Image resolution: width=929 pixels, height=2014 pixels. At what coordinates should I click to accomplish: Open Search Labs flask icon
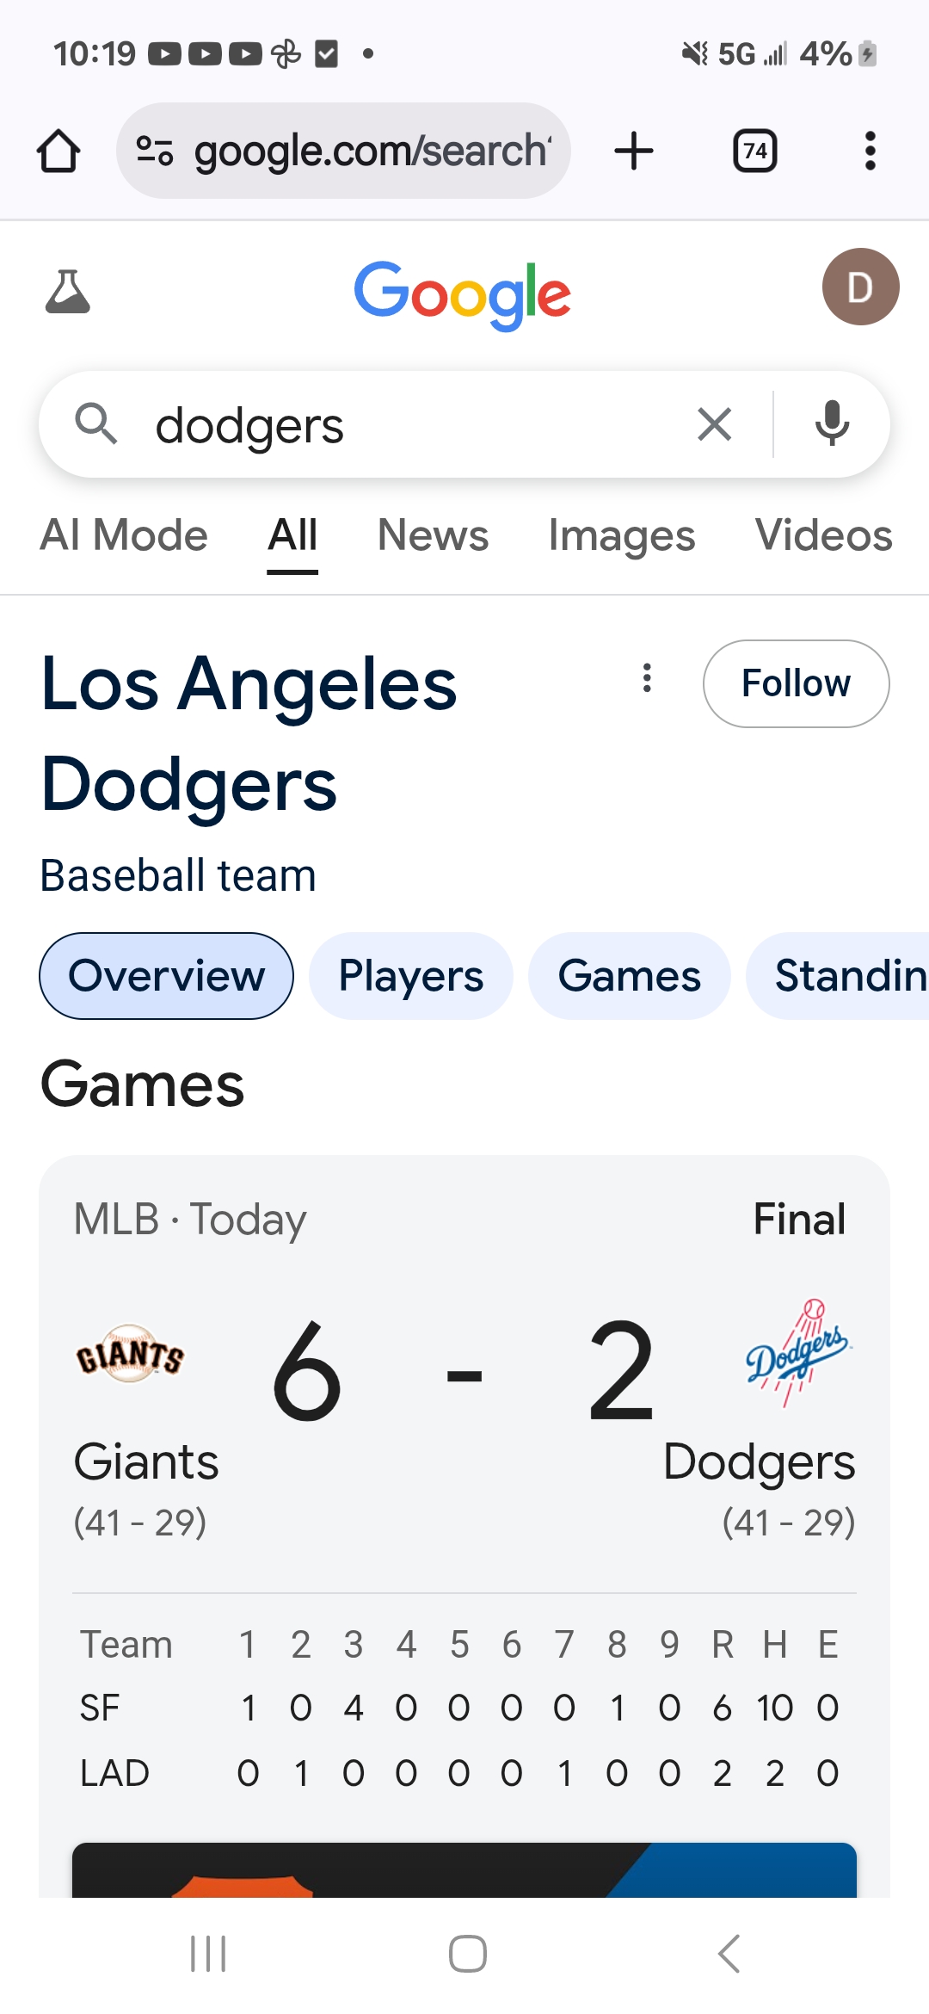coord(67,291)
